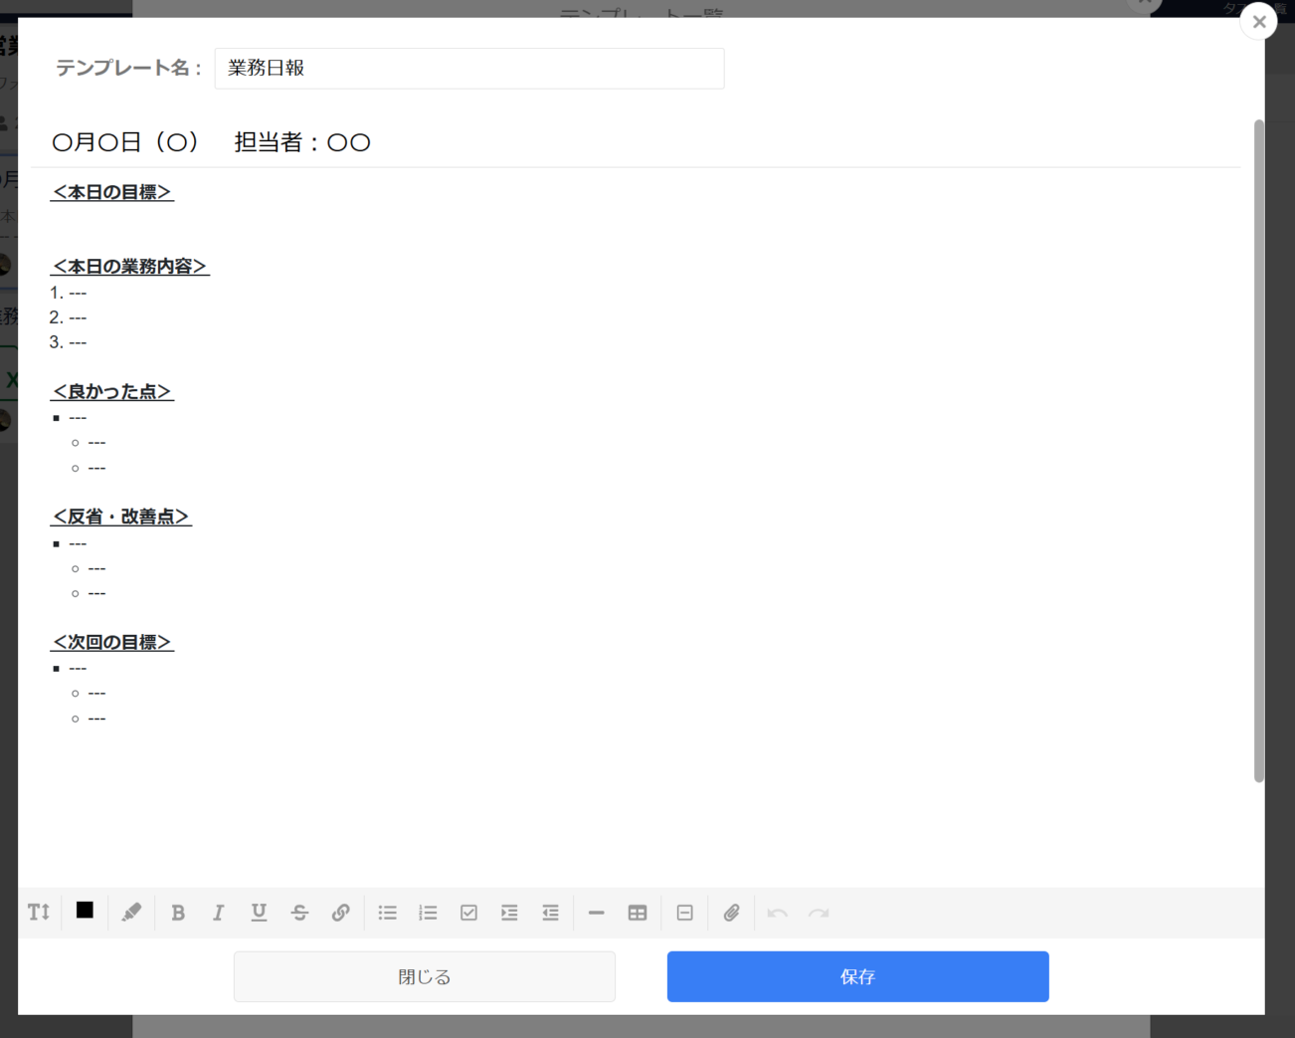Click the テンプレート名 input field
This screenshot has height=1038, width=1295.
click(468, 69)
